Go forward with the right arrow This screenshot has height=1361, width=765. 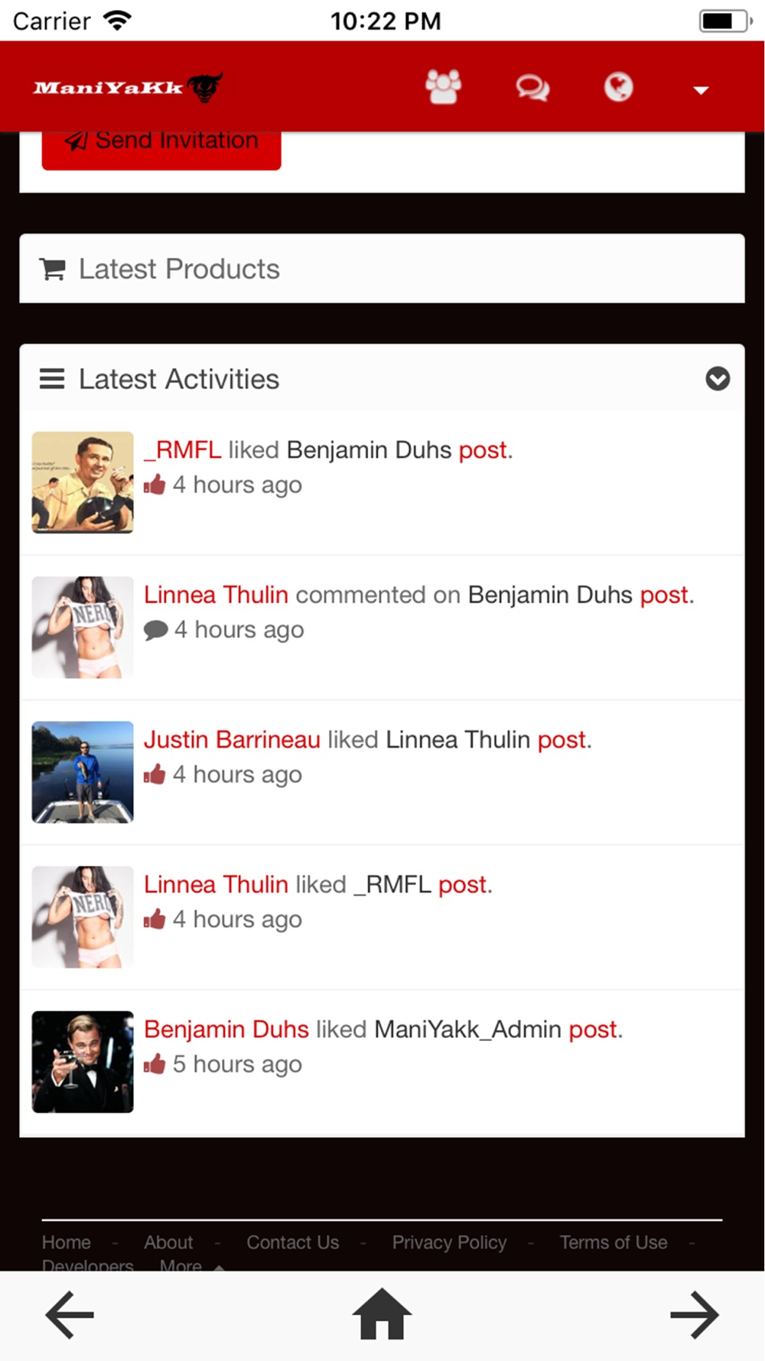(x=694, y=1315)
